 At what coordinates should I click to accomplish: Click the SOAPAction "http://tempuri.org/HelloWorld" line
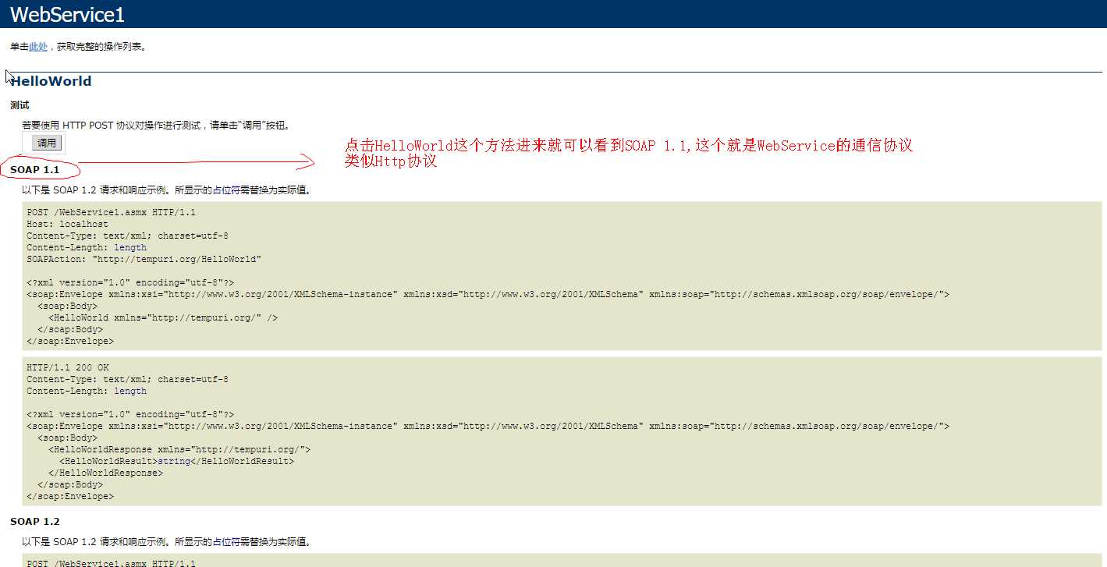144,259
